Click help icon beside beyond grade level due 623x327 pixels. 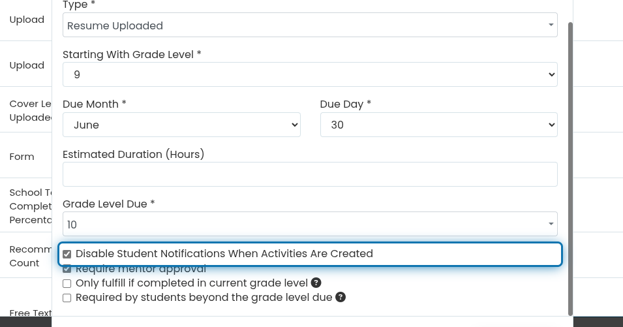coord(341,297)
